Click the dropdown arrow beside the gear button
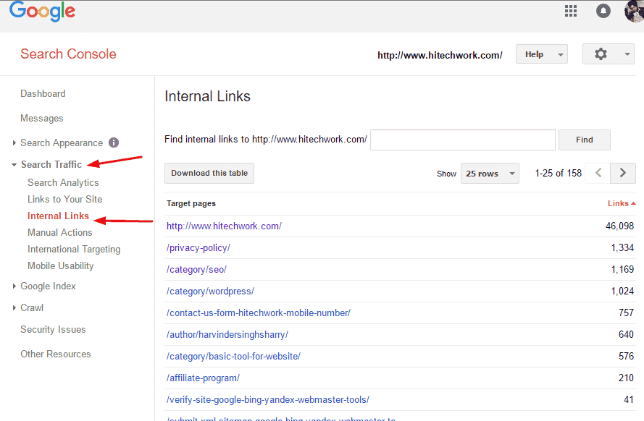The height and width of the screenshot is (421, 644). point(627,54)
